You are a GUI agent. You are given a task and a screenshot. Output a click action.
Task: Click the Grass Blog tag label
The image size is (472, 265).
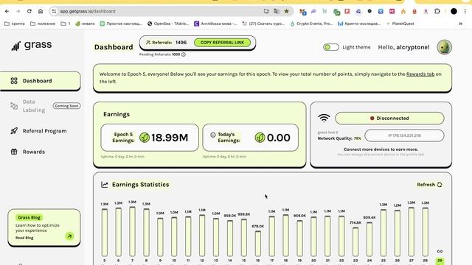[x=29, y=217]
